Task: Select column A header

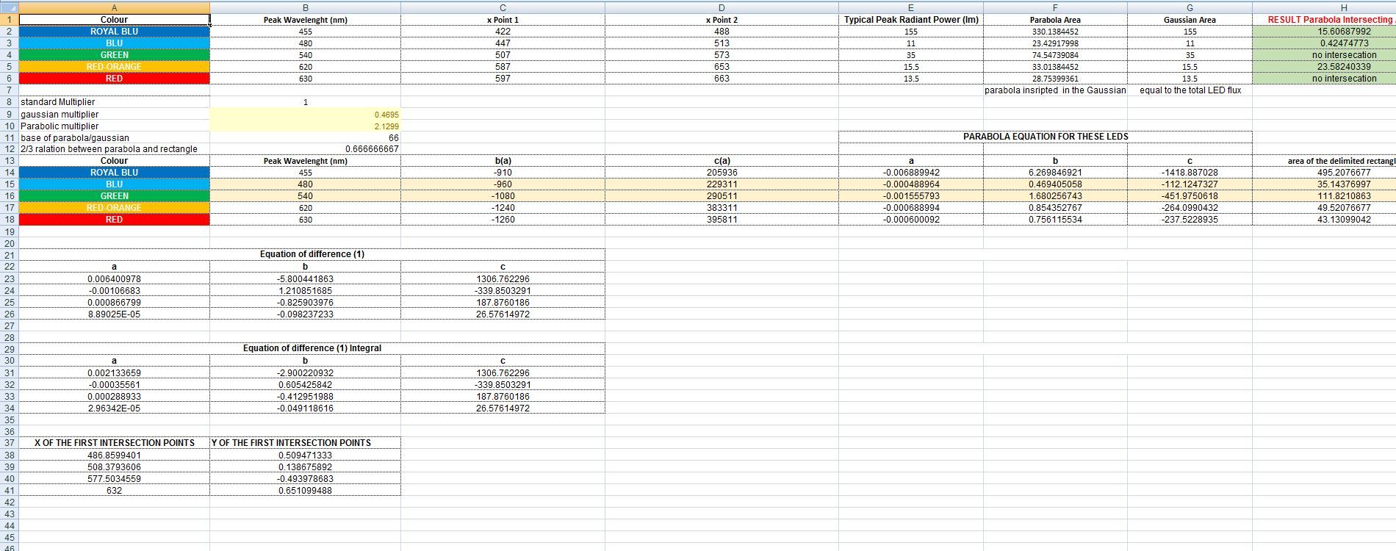Action: 114,7
